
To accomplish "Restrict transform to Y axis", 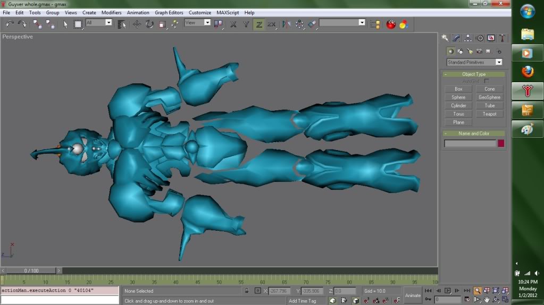I will [x=246, y=24].
